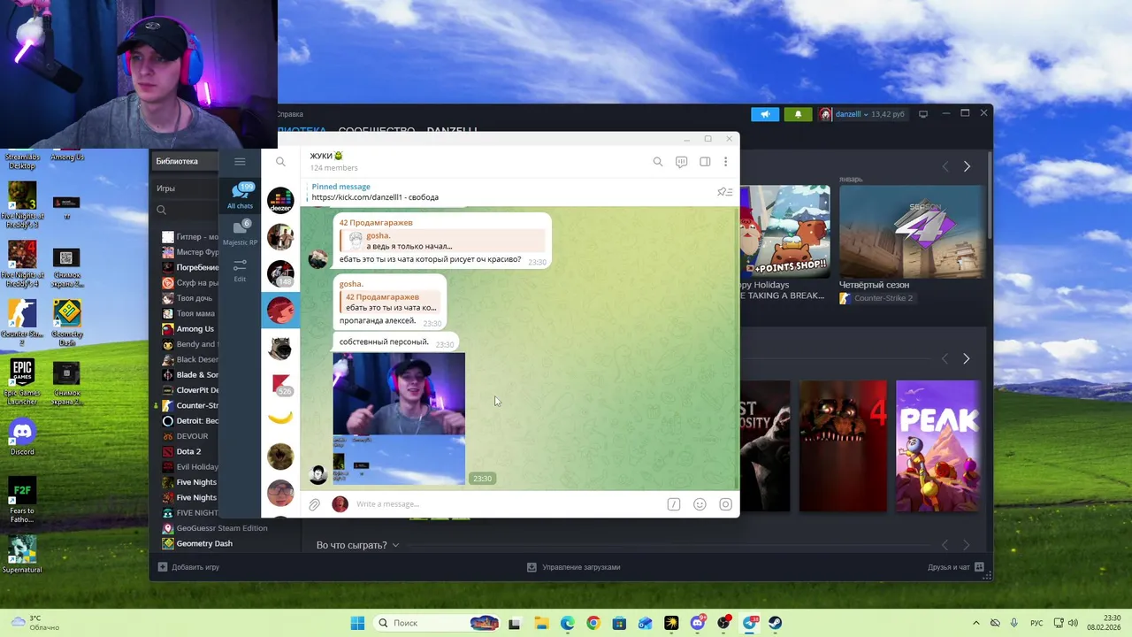
Task: Open pinned messages list icon
Action: [724, 192]
